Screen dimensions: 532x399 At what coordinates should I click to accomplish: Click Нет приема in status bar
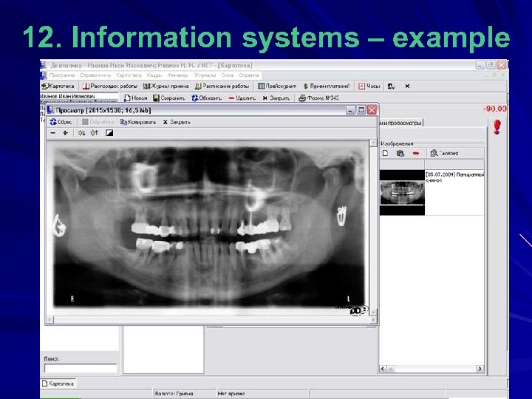click(231, 394)
